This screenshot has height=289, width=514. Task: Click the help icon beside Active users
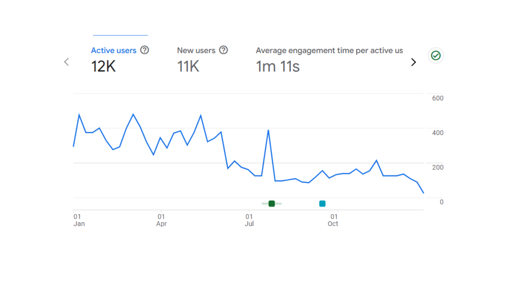pos(145,50)
